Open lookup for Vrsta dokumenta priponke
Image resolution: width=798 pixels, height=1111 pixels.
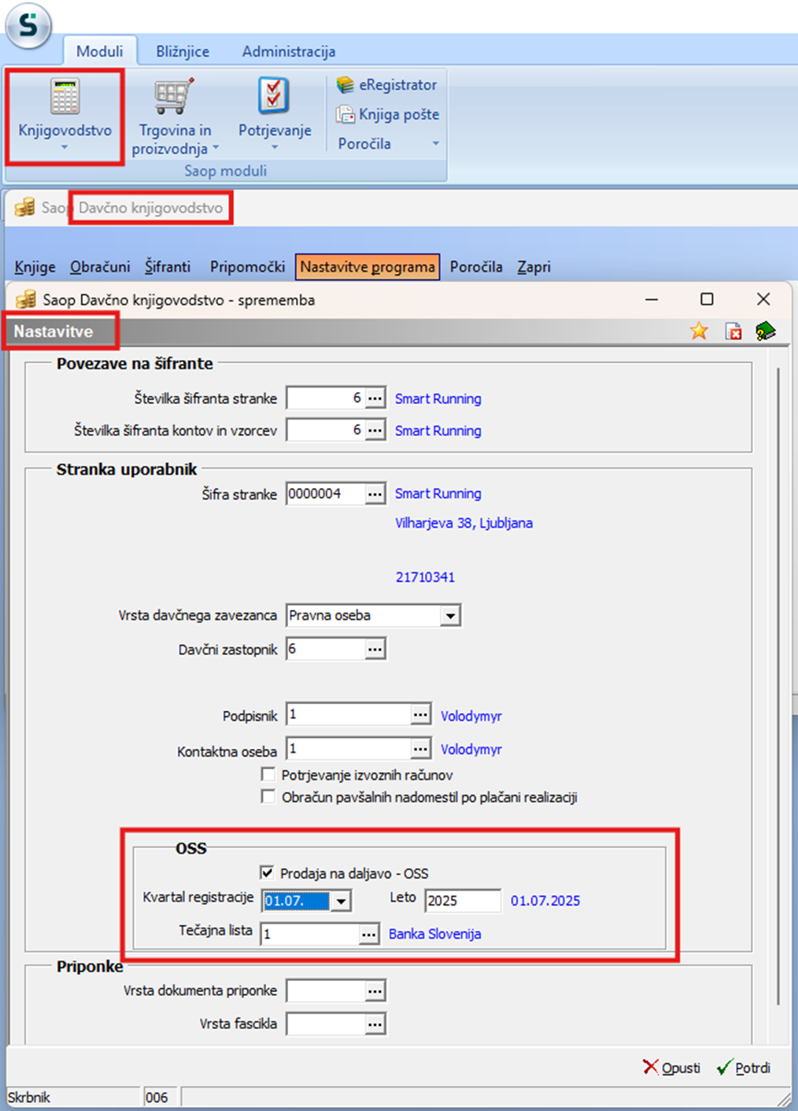(x=375, y=991)
